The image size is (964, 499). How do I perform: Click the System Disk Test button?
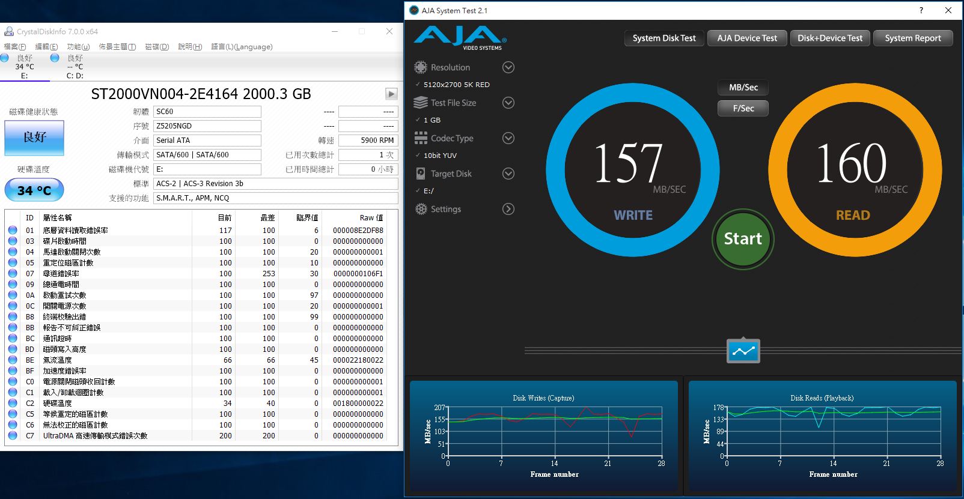click(664, 38)
